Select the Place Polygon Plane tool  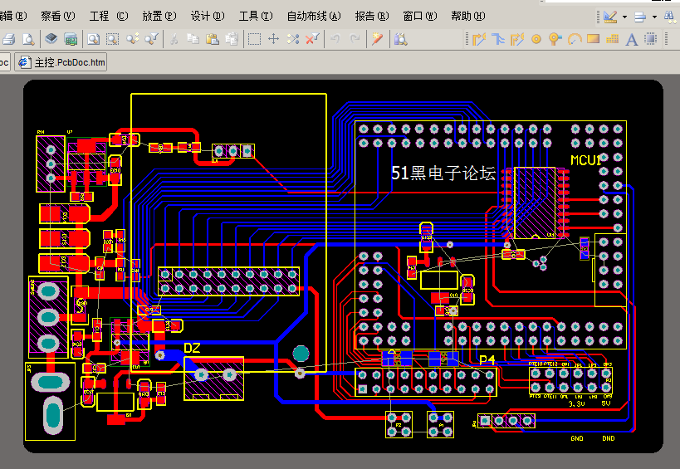(613, 40)
